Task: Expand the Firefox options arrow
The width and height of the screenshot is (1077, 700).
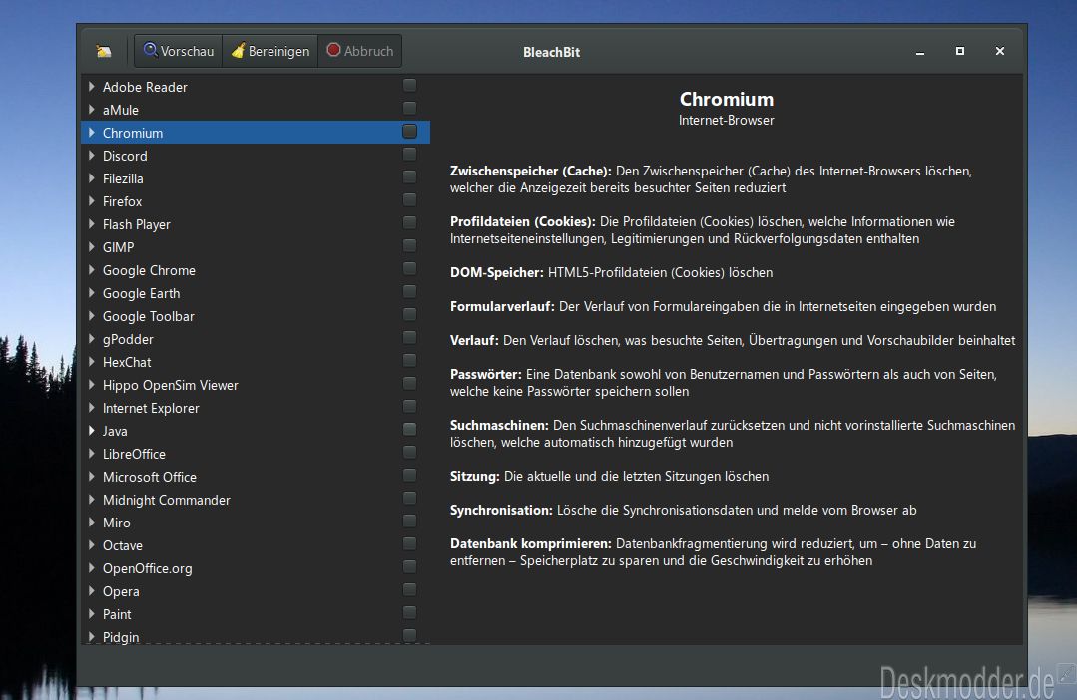Action: 92,201
